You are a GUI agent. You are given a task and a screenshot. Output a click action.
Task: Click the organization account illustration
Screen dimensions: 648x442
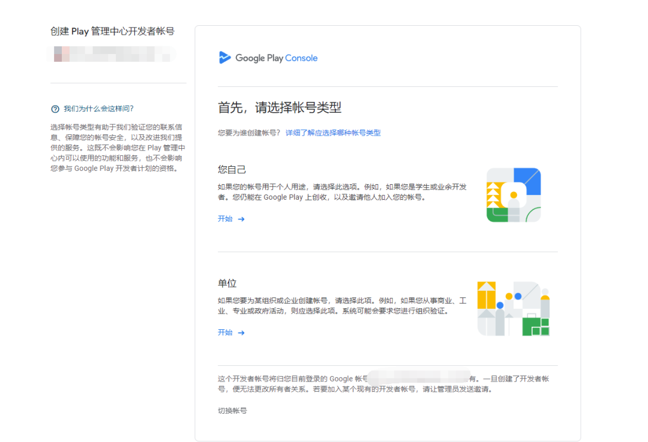point(514,309)
